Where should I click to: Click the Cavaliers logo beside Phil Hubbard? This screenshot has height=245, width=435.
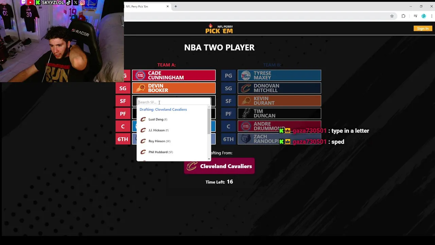(x=143, y=152)
